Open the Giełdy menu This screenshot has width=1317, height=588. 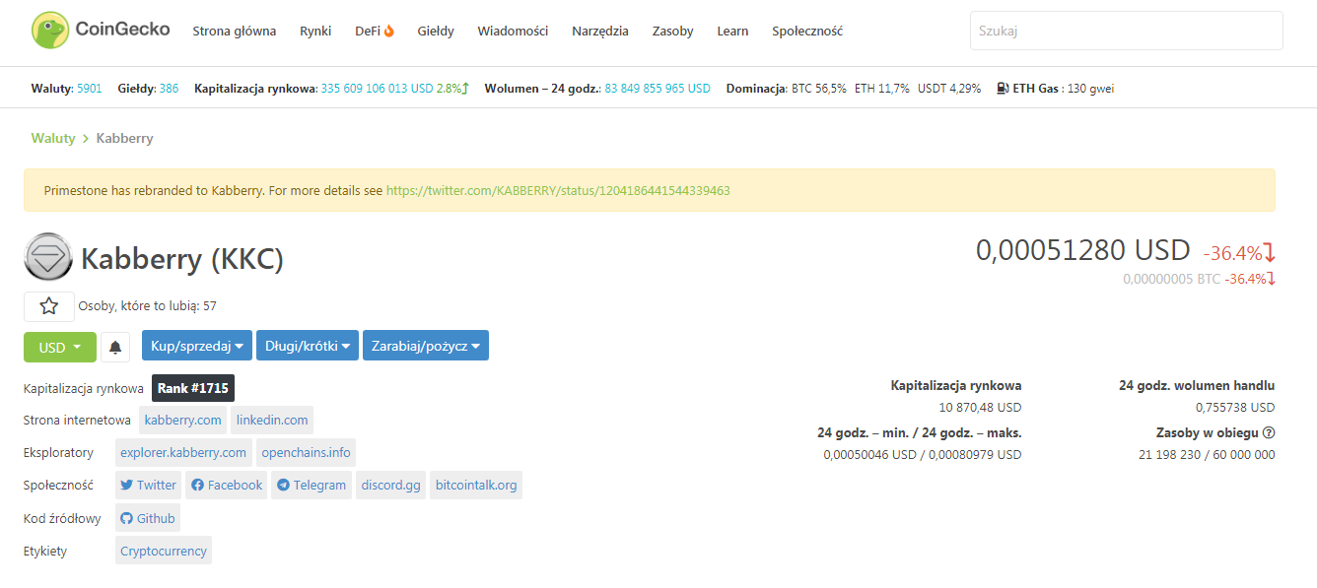pyautogui.click(x=436, y=31)
